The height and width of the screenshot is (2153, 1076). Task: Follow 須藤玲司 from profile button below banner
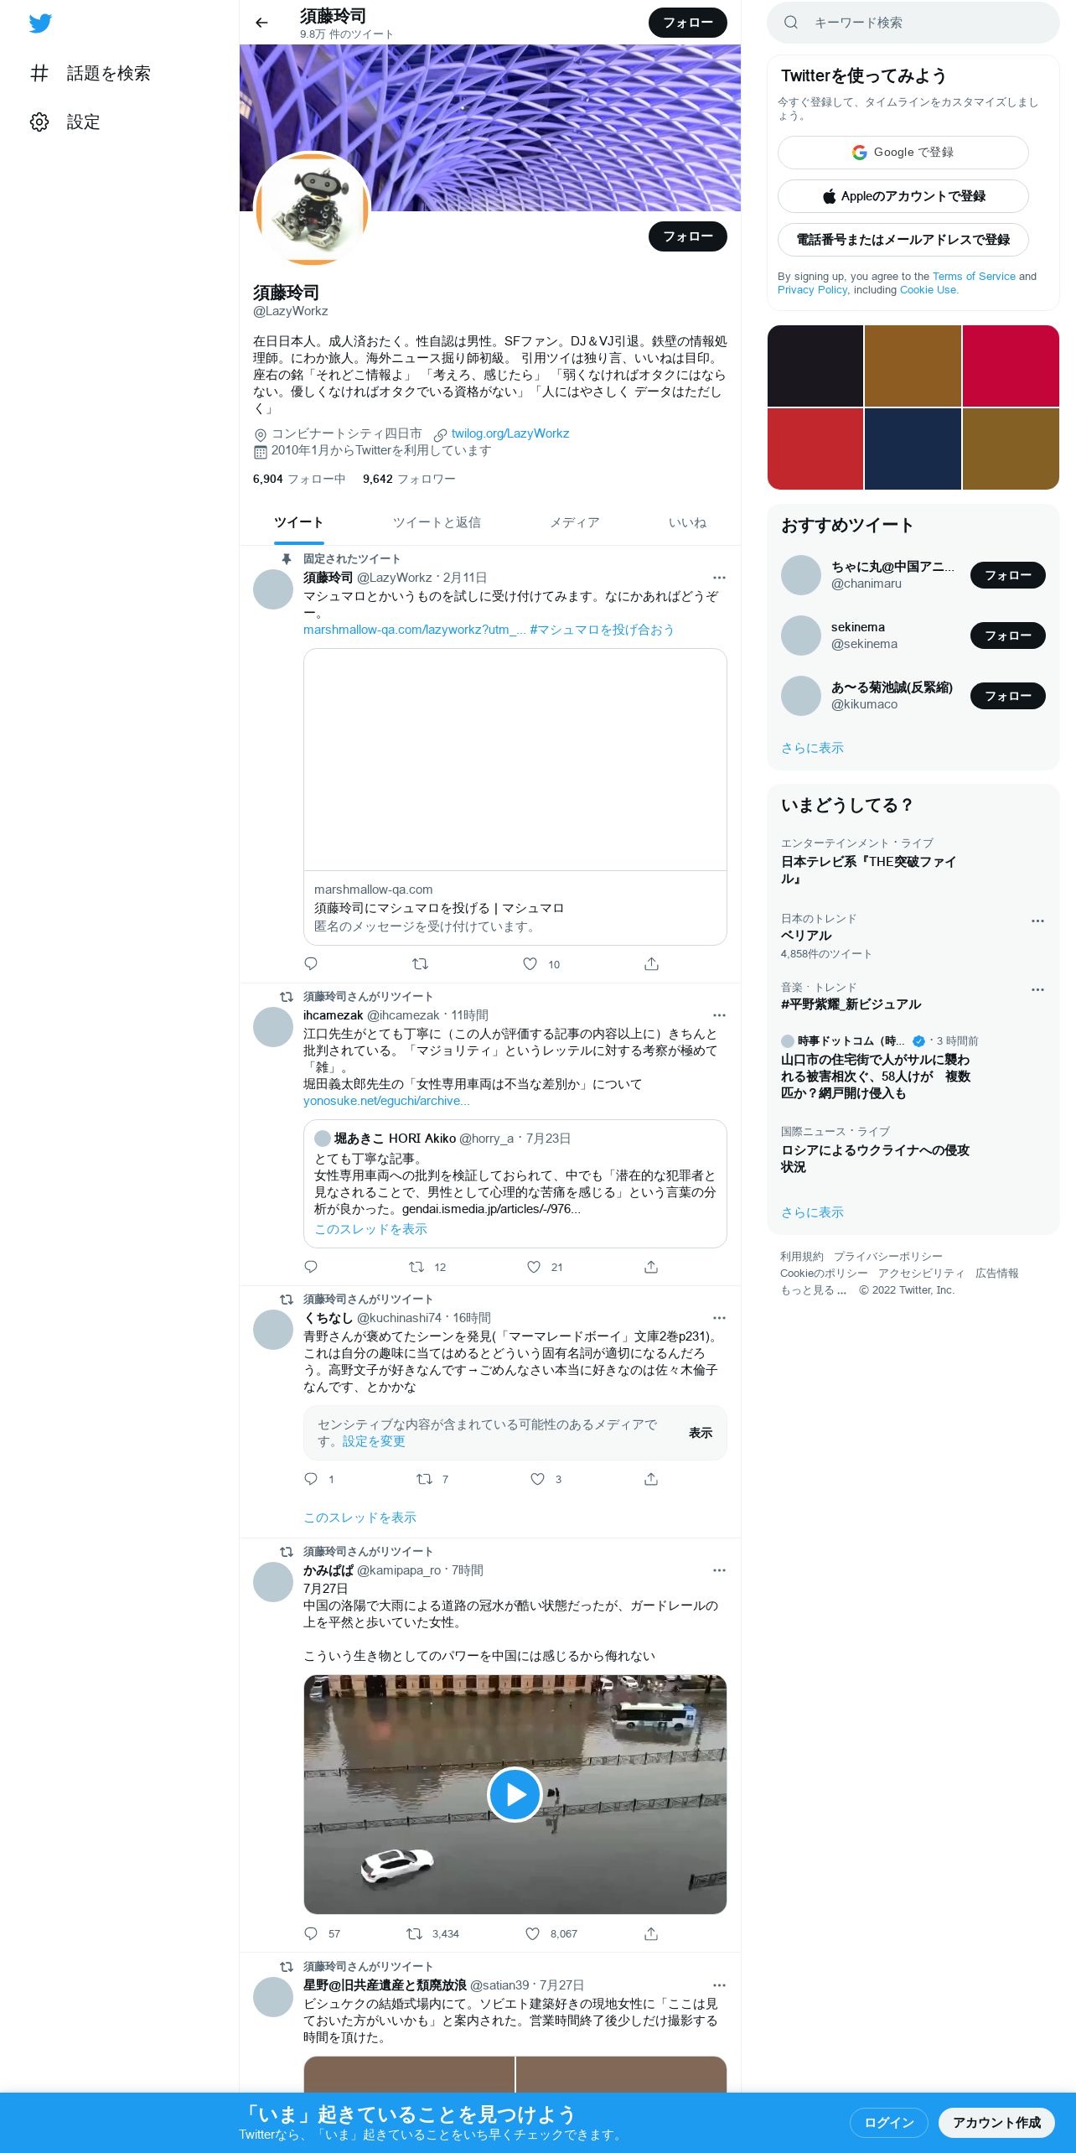(688, 236)
